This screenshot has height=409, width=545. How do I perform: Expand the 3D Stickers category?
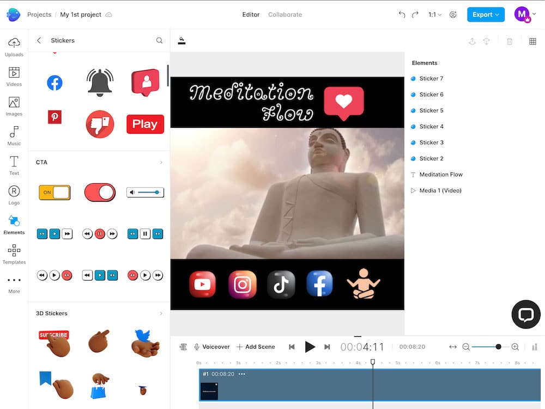coord(161,313)
